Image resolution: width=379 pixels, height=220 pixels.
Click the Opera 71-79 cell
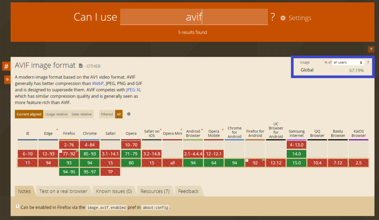click(131, 154)
